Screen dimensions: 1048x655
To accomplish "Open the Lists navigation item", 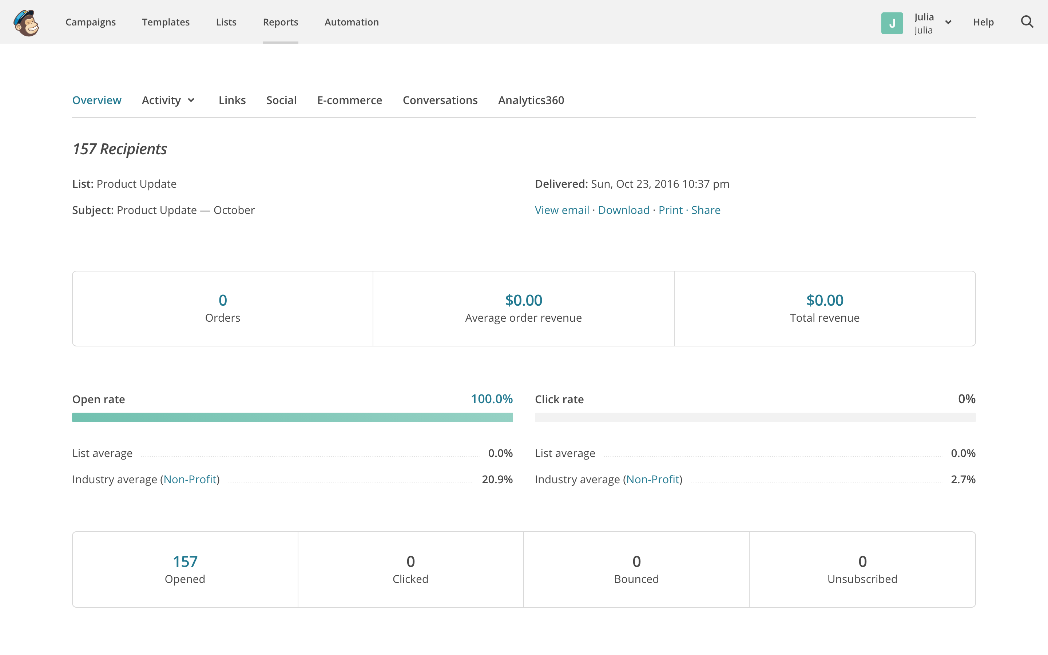I will point(226,22).
